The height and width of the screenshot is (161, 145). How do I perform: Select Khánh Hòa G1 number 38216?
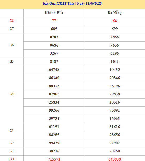(54, 151)
